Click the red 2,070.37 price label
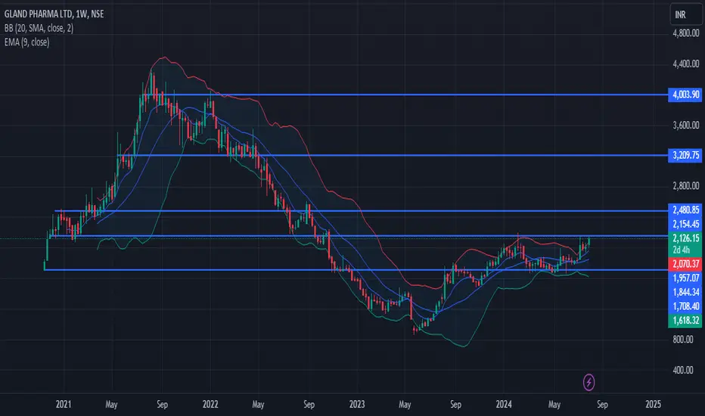Viewport: 705px width, 416px height. pyautogui.click(x=685, y=263)
